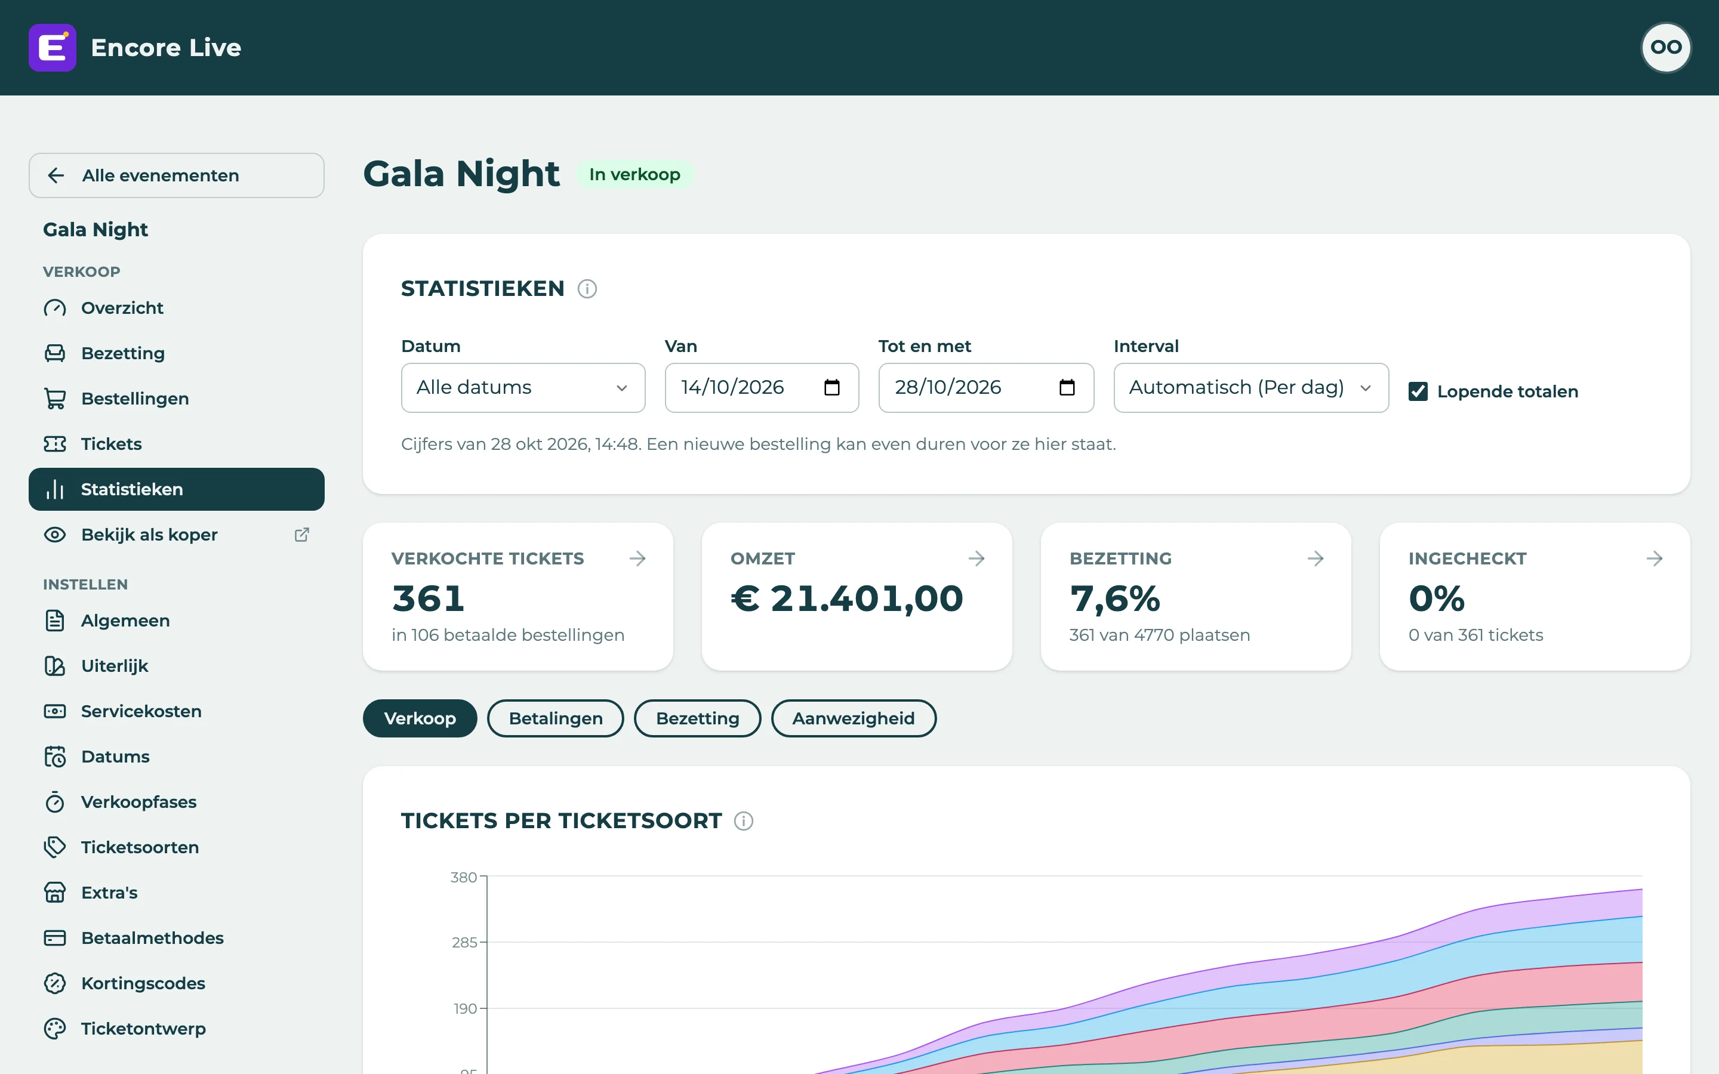Open the user avatar menu
This screenshot has height=1074, width=1719.
pyautogui.click(x=1666, y=48)
